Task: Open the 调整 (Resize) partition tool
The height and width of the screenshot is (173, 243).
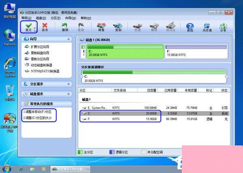Action: [101, 27]
